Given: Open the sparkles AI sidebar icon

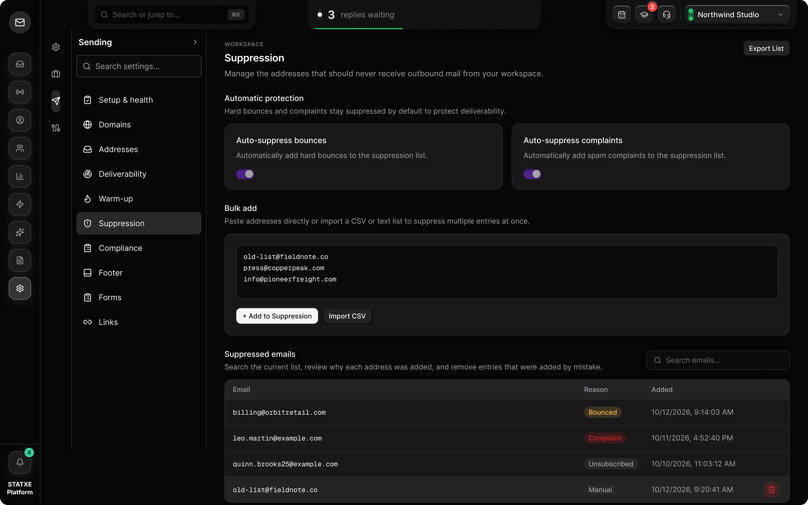Looking at the screenshot, I should point(20,232).
